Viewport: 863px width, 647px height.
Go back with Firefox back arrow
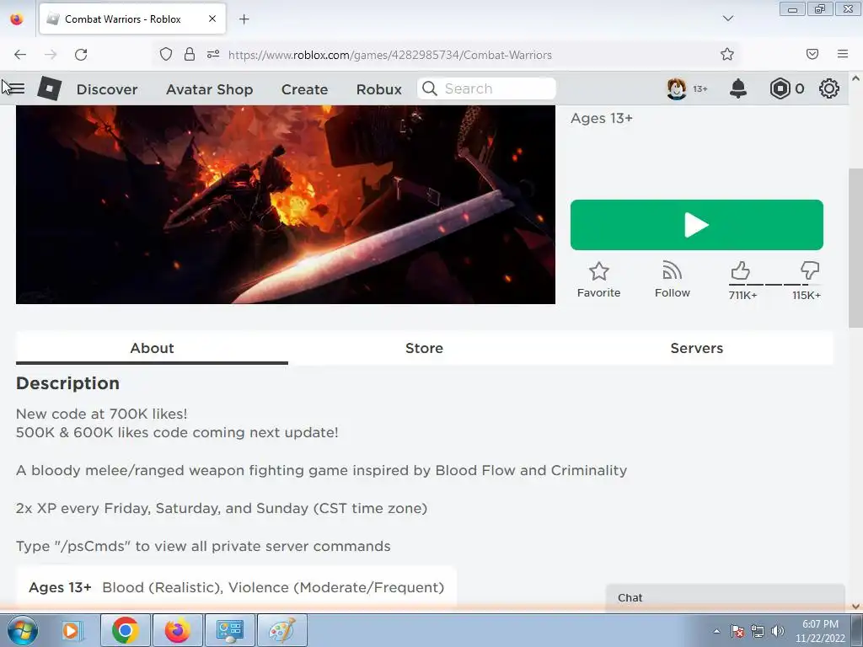[20, 55]
